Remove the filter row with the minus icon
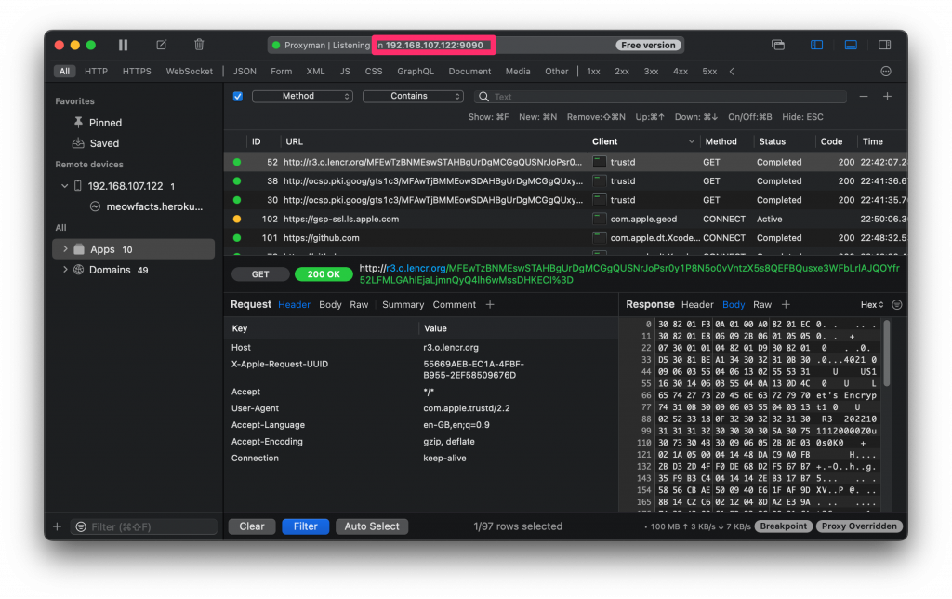This screenshot has height=599, width=952. (864, 97)
